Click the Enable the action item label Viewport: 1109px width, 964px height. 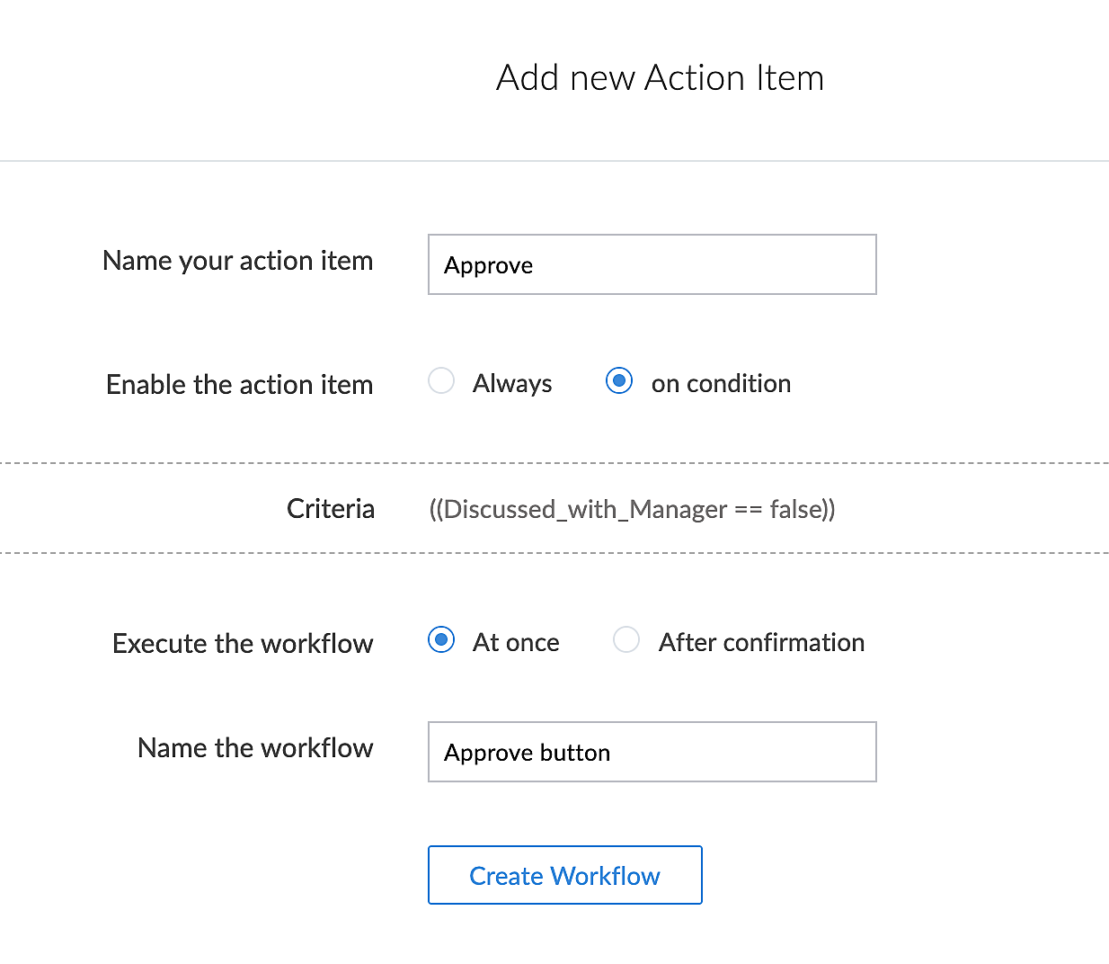pos(239,385)
